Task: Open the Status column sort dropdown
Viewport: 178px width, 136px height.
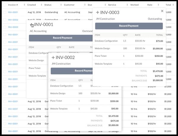Action: click(x=61, y=5)
